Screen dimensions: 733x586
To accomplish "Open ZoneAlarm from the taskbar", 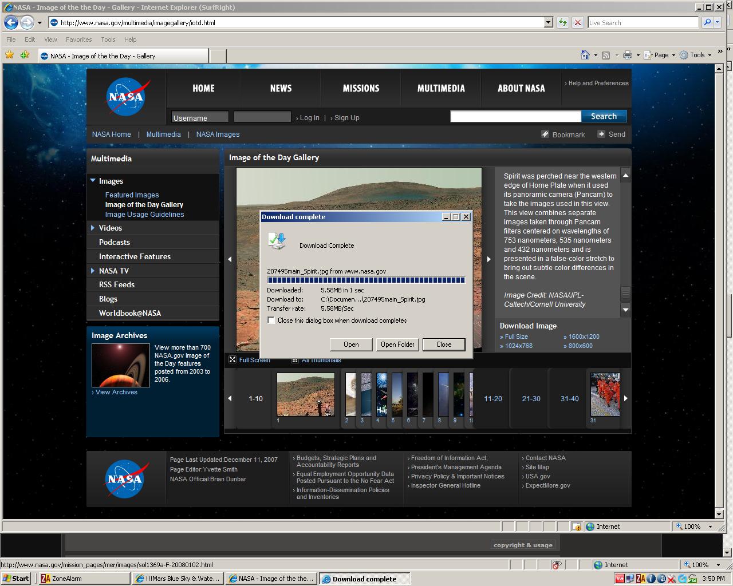I will pos(85,579).
